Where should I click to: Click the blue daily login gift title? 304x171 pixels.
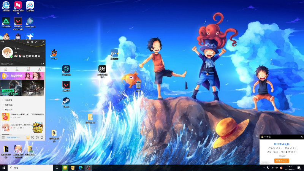282,144
